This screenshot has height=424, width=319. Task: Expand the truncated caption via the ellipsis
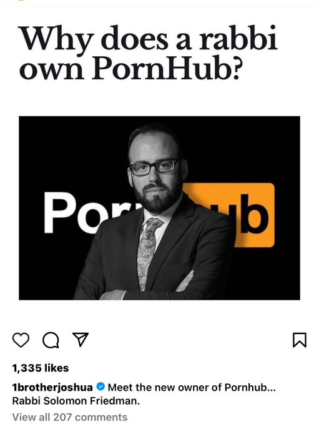tap(271, 388)
